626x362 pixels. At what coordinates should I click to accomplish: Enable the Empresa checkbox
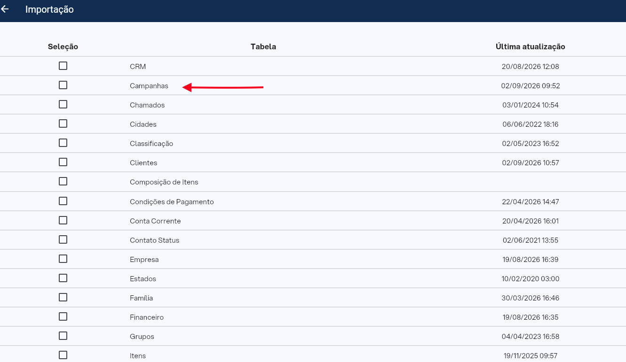pyautogui.click(x=63, y=259)
